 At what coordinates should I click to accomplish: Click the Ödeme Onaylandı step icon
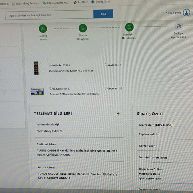(83, 28)
